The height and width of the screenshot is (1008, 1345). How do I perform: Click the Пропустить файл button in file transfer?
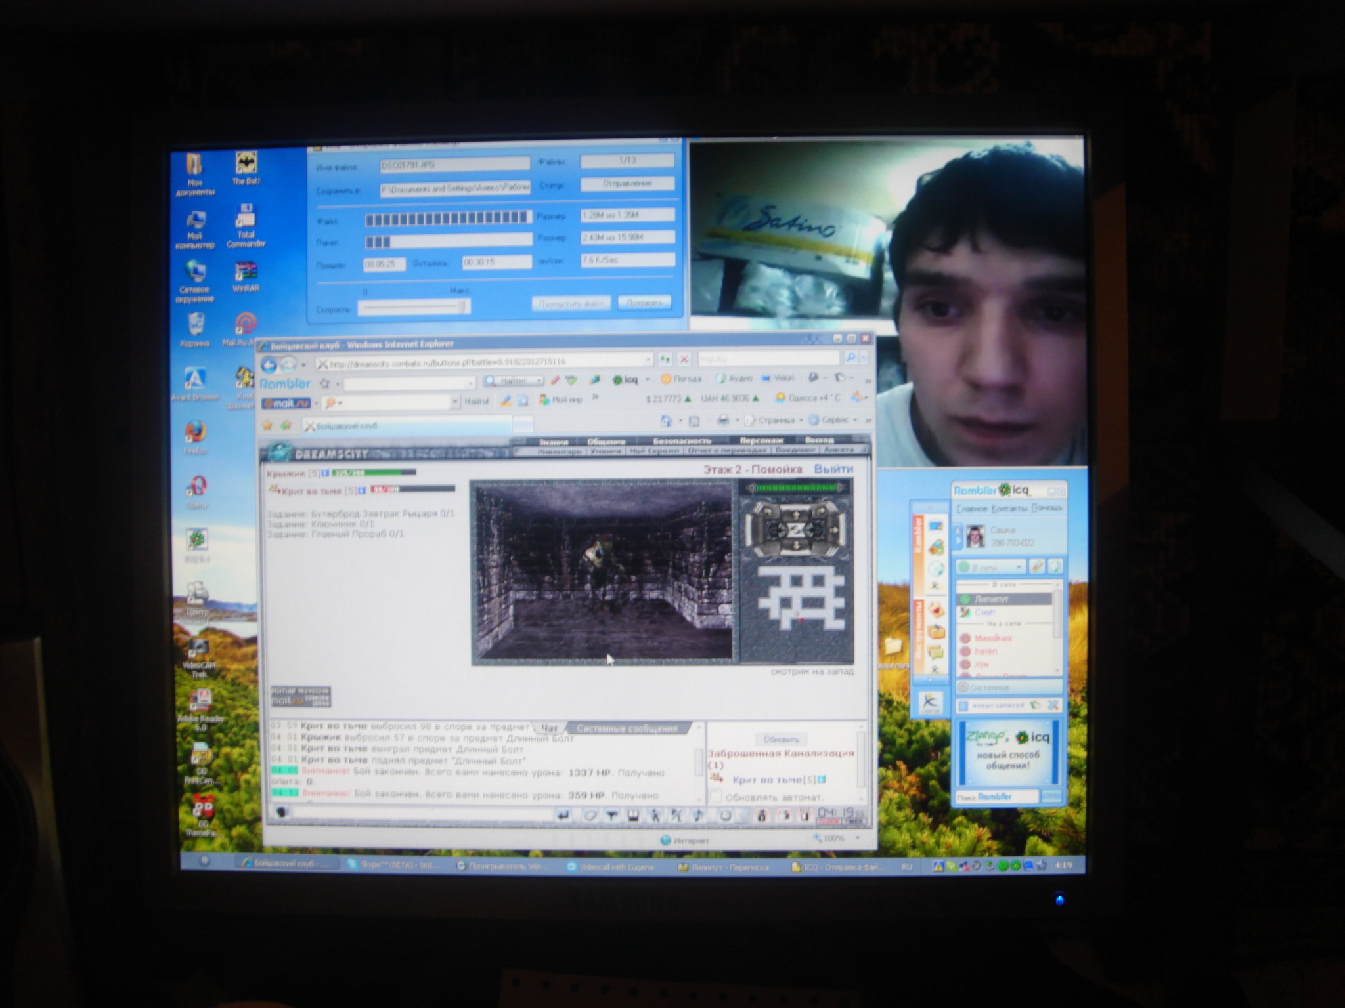click(x=571, y=304)
